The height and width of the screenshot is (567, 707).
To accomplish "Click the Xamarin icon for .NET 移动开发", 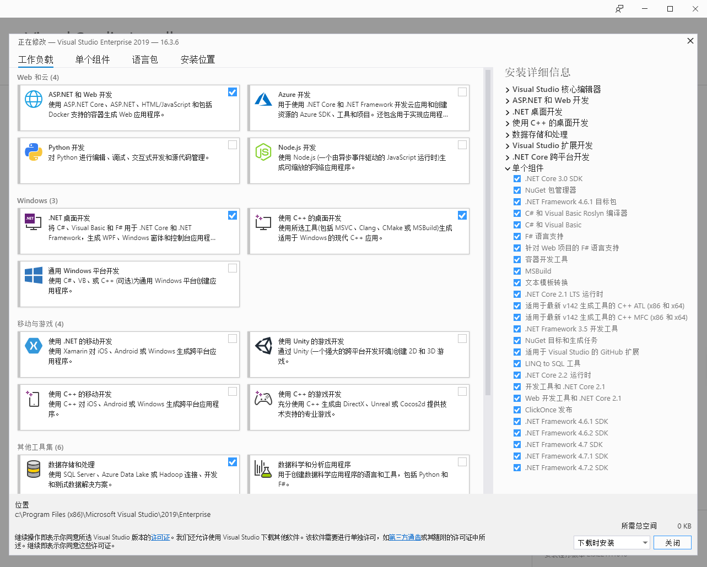I will (x=34, y=346).
